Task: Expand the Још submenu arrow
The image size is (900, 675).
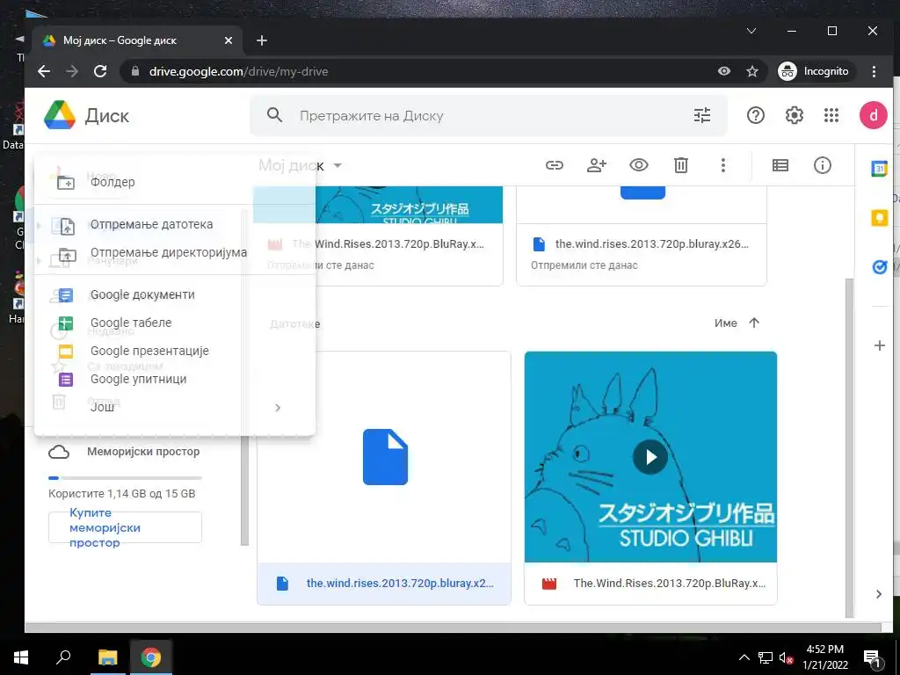Action: pos(278,408)
